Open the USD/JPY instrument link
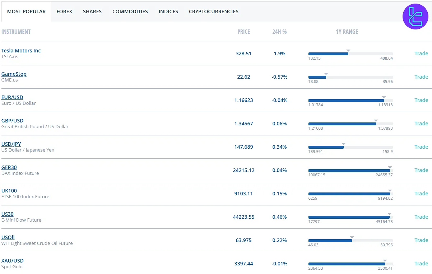Viewport: 432px width, 274px height. coord(11,144)
